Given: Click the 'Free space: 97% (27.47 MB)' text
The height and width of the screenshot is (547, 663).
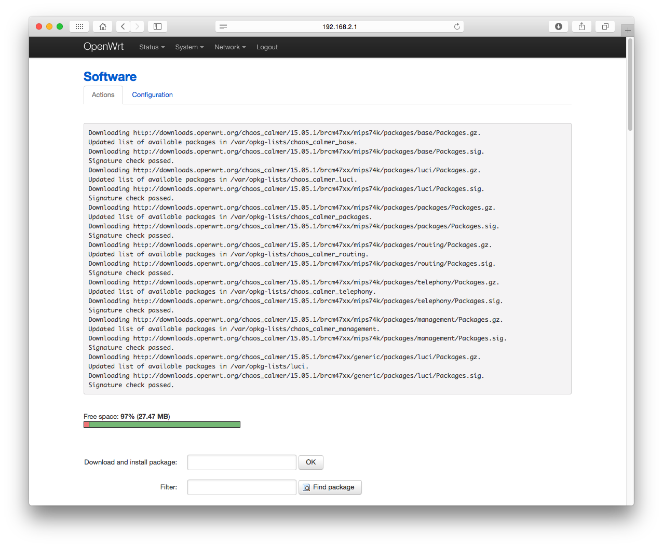Looking at the screenshot, I should [x=127, y=416].
